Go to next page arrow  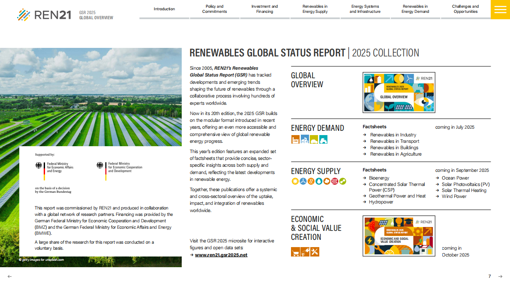[500, 277]
